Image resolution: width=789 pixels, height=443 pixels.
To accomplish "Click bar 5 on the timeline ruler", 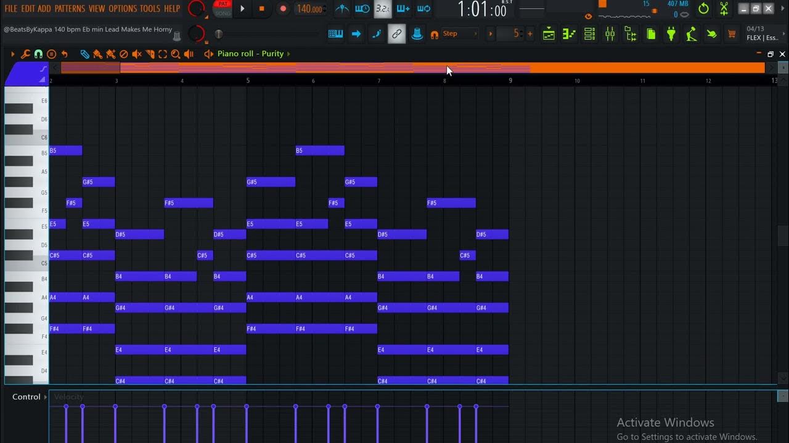I will pos(248,81).
